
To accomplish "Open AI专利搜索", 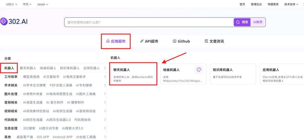I will coord(84,85).
